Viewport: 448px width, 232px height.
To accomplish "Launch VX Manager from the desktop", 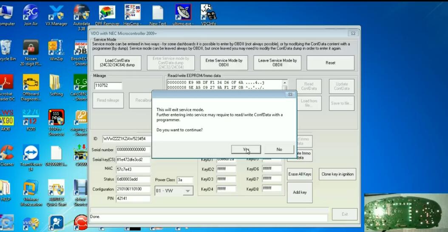I will (x=56, y=15).
